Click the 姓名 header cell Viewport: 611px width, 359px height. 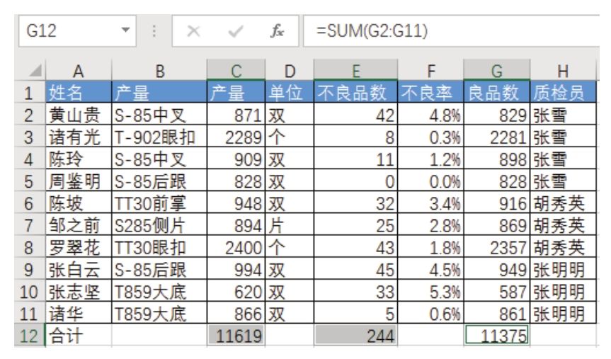78,93
